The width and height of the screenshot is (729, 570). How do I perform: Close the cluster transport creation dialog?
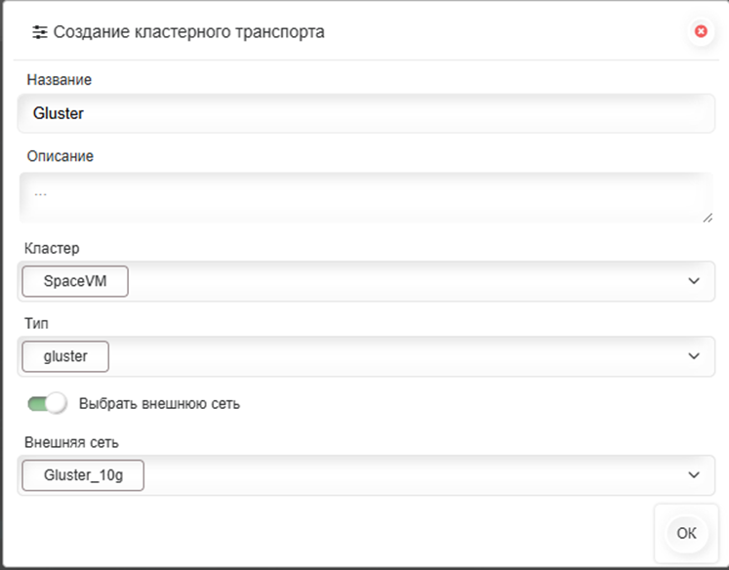700,32
